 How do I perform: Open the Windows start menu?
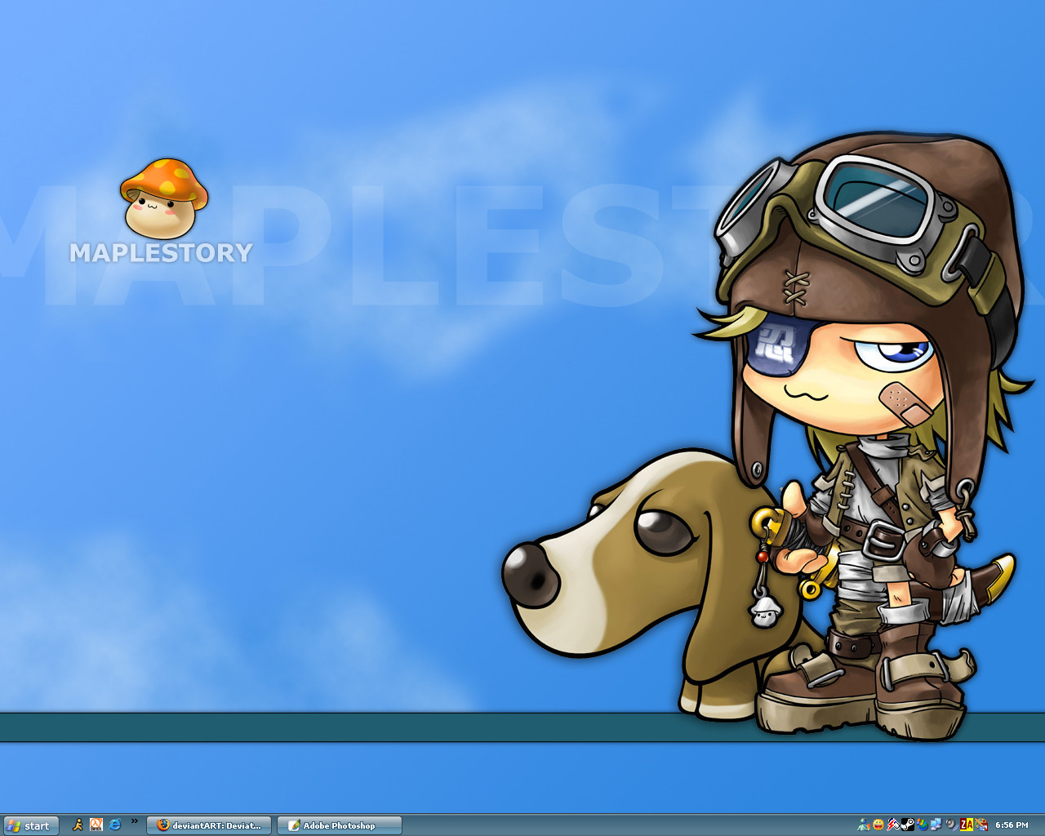[30, 825]
